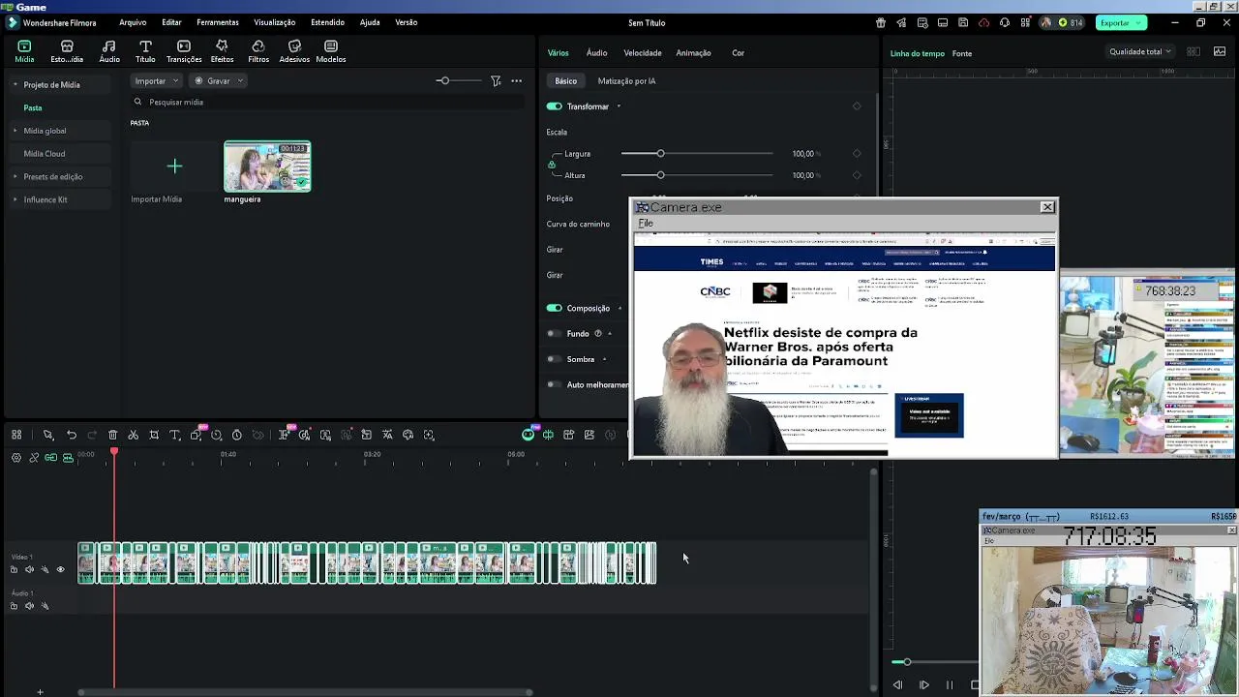Mute the Audio 1 track
The image size is (1239, 697).
(29, 606)
